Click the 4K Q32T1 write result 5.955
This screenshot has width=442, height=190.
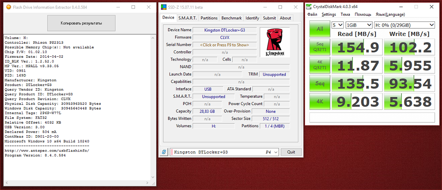[x=409, y=65]
